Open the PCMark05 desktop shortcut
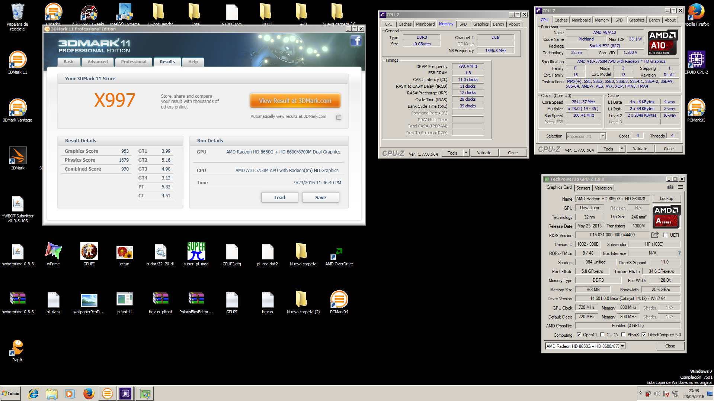This screenshot has height=401, width=714. click(696, 110)
